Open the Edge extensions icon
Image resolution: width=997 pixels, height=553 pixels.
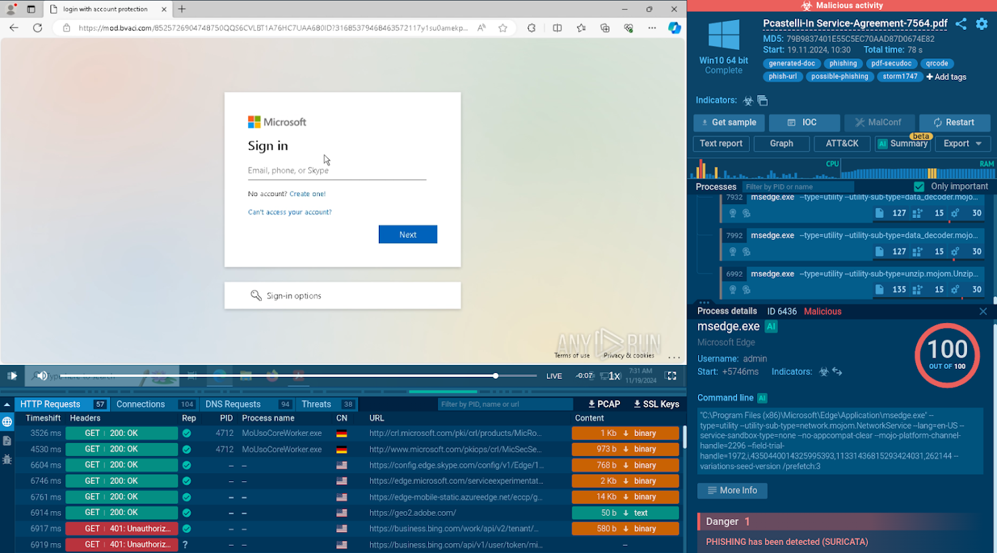(x=532, y=28)
